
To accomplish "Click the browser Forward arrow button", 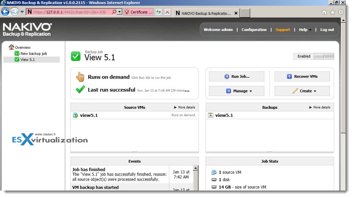I will pyautogui.click(x=15, y=12).
